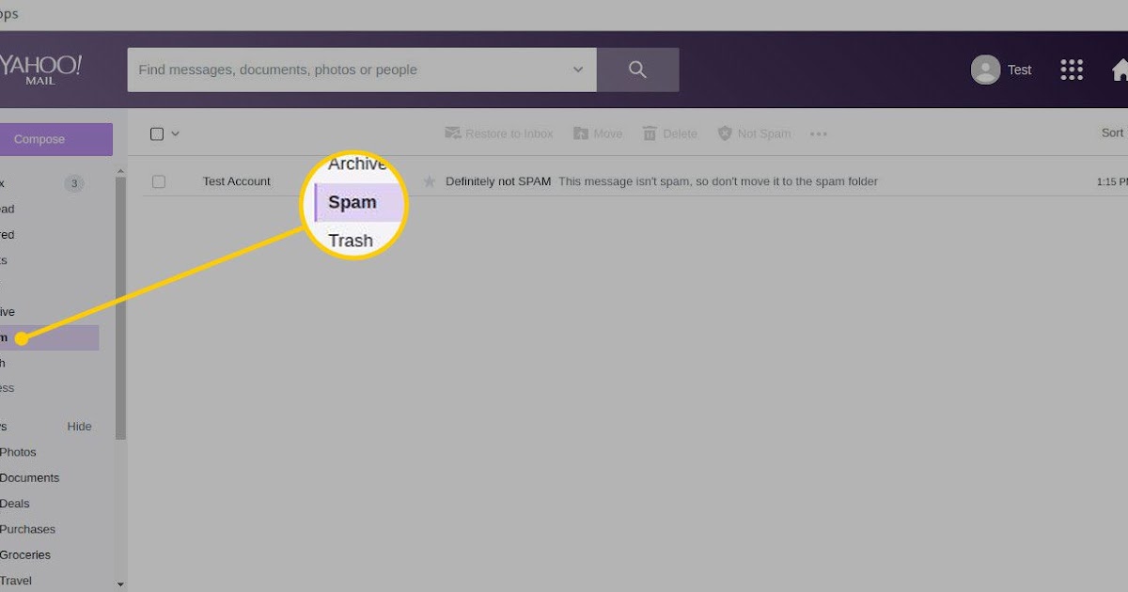Open the Groceries view
Viewport: 1128px width, 592px height.
25,554
